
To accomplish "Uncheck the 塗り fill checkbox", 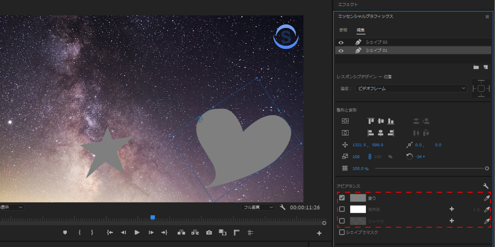I will [x=342, y=198].
